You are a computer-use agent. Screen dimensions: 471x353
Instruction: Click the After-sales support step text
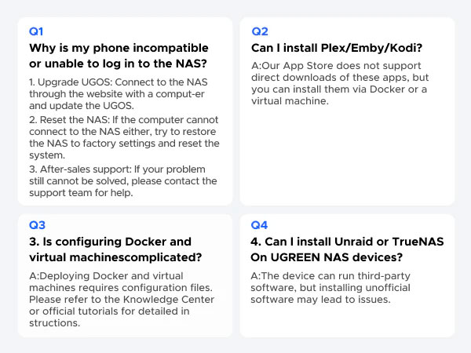tap(123, 181)
